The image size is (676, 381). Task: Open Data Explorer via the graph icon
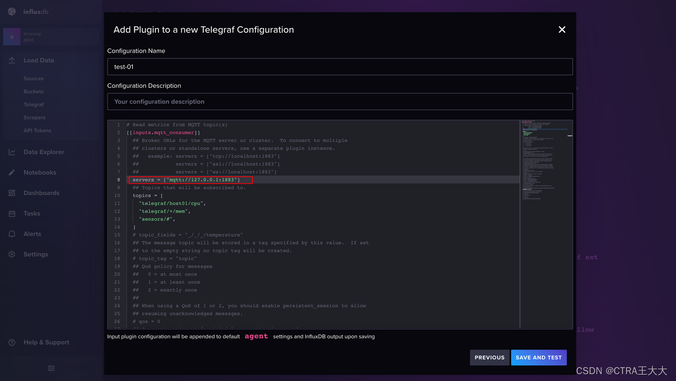[x=12, y=152]
